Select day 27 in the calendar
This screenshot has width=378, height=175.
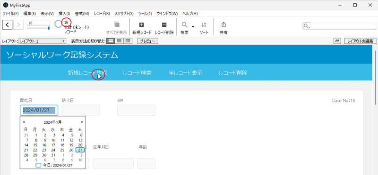[80, 150]
